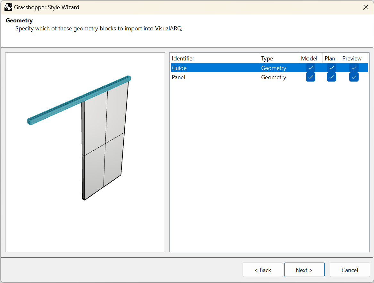Click the Type column header
Viewport: 374px width, 283px height.
click(x=279, y=58)
